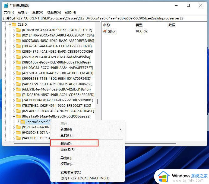Click folder icon of {7AFDFDDB-F914-11E4-8377-6C3BE50D980C}
Image resolution: width=209 pixels, height=184 pixels.
[x=18, y=100]
